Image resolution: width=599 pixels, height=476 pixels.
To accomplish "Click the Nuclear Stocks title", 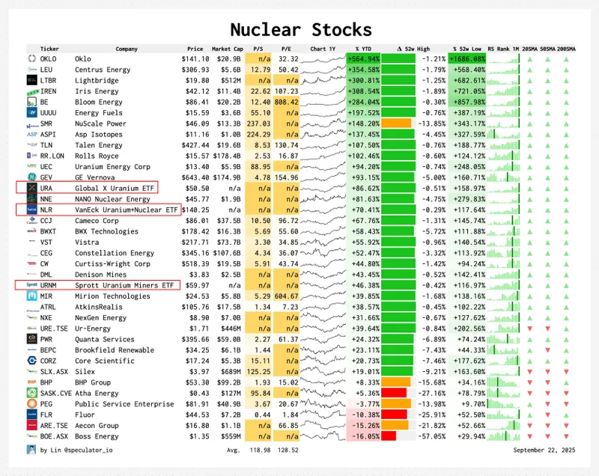I will [301, 30].
